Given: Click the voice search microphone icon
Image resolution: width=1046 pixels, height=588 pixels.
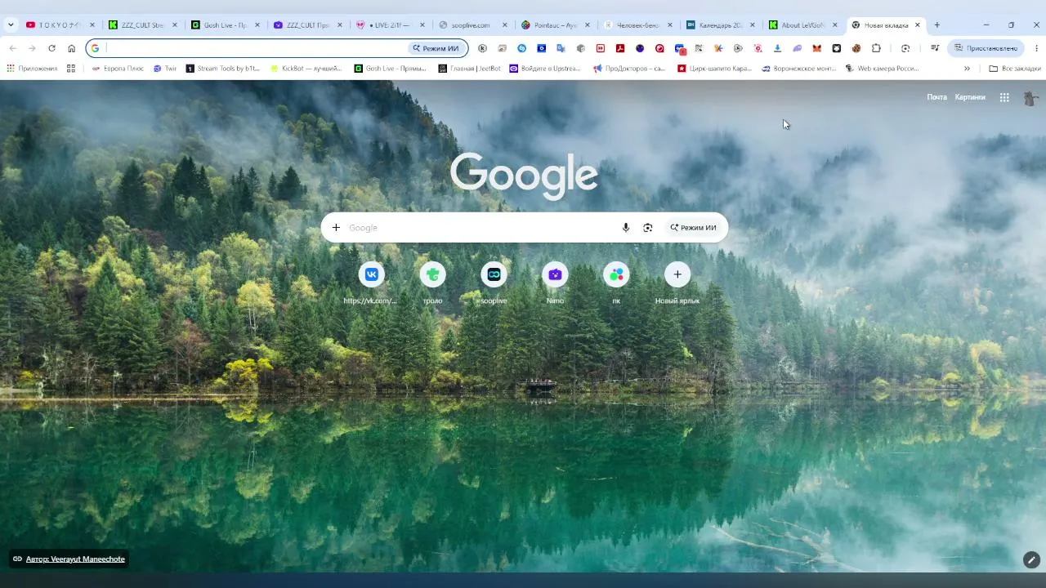Looking at the screenshot, I should tap(626, 228).
